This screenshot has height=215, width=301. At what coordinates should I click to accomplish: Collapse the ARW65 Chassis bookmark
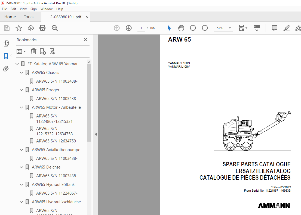click(x=21, y=73)
